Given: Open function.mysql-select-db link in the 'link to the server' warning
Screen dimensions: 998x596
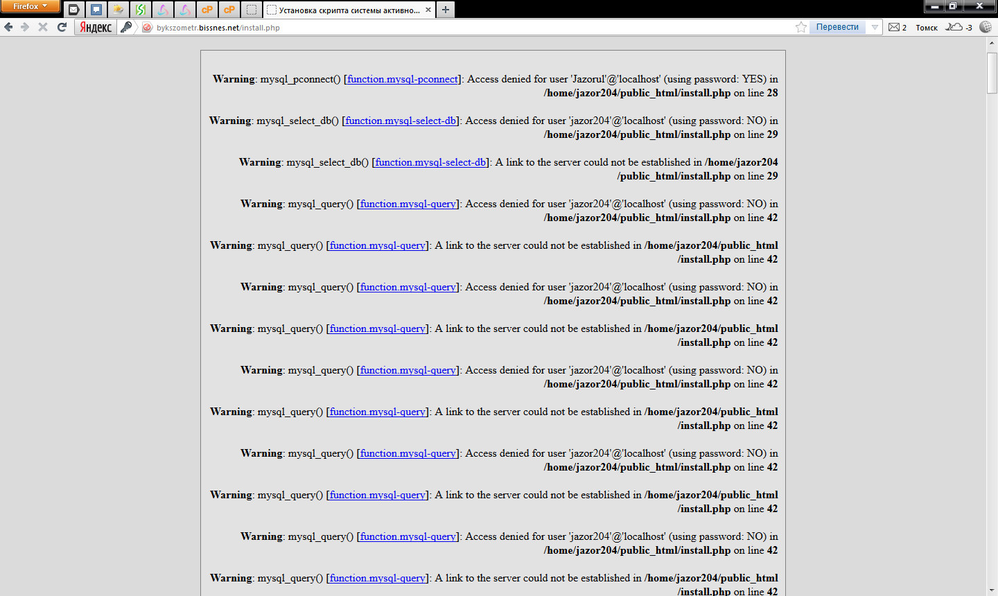Looking at the screenshot, I should [430, 162].
